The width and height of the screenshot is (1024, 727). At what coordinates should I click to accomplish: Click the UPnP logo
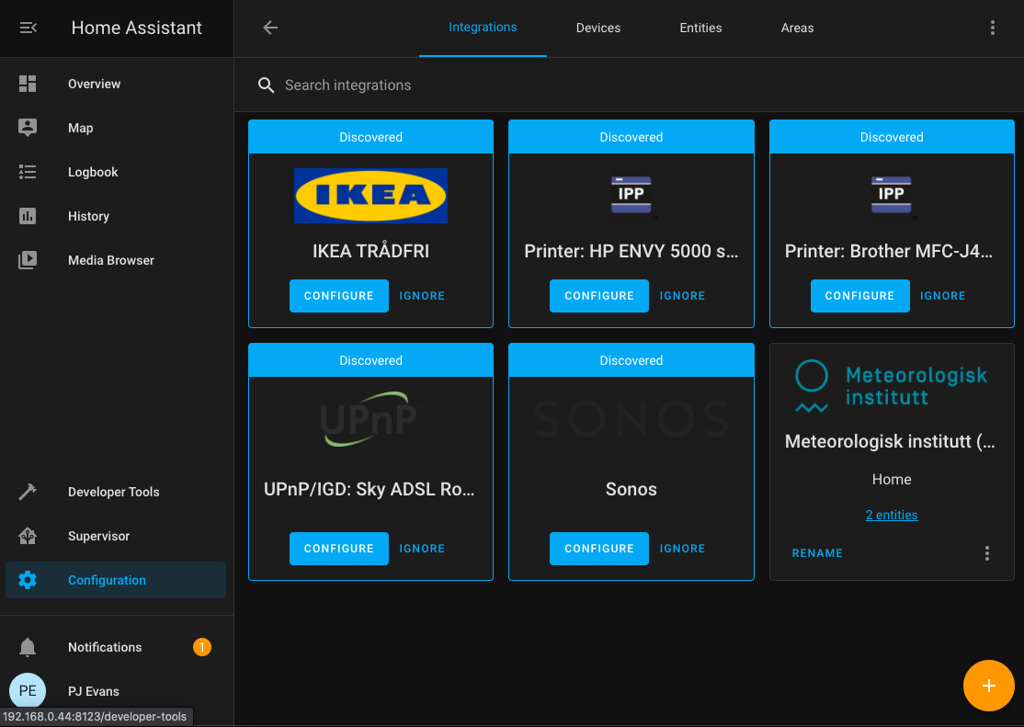point(370,419)
